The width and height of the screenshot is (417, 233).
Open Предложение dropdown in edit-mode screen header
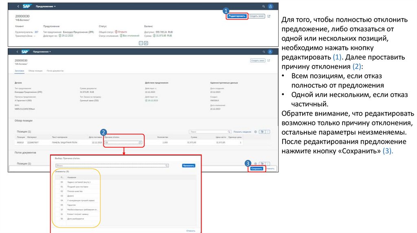[42, 52]
